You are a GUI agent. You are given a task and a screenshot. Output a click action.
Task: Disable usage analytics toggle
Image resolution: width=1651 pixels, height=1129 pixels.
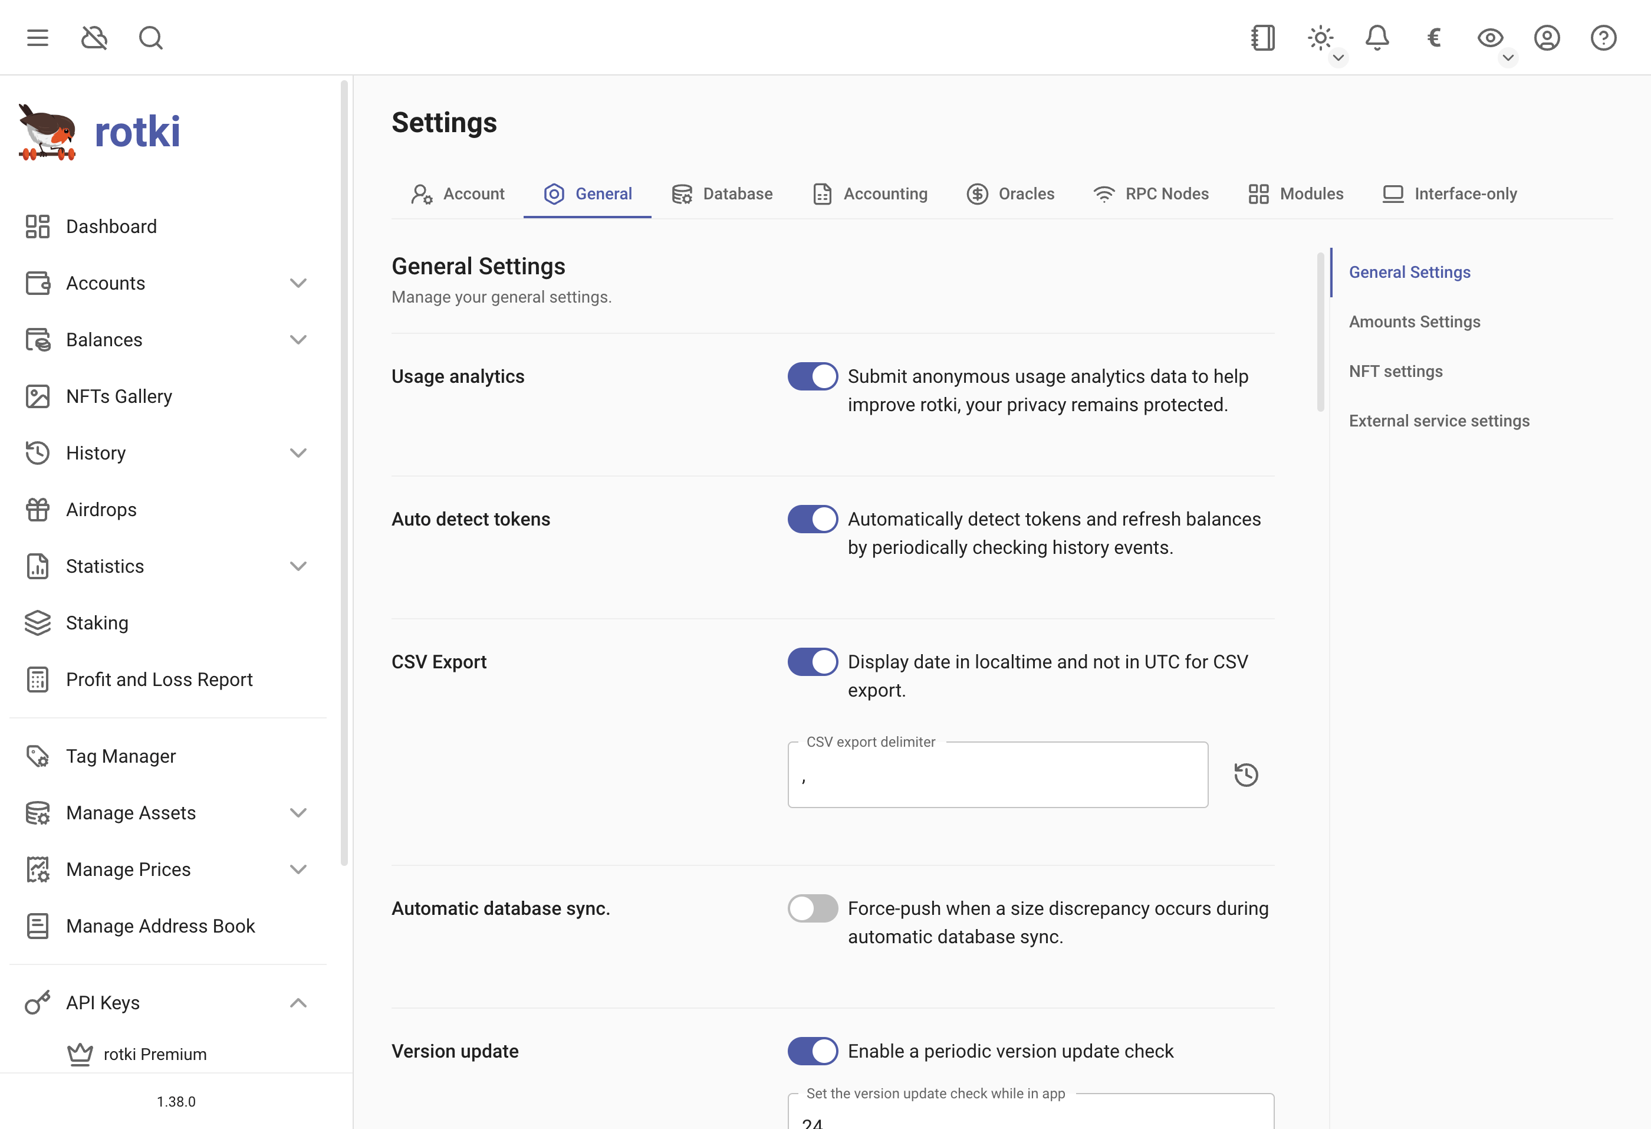(813, 376)
